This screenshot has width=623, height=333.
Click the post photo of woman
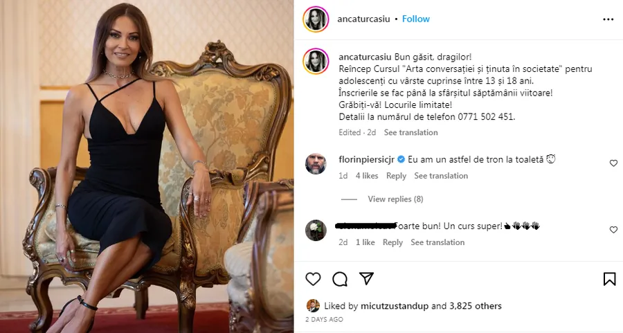click(x=147, y=166)
